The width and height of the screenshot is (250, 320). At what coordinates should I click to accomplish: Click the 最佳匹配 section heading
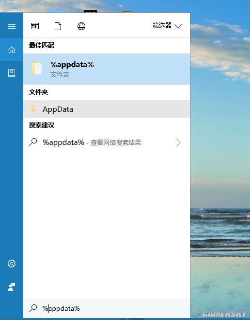tap(42, 45)
